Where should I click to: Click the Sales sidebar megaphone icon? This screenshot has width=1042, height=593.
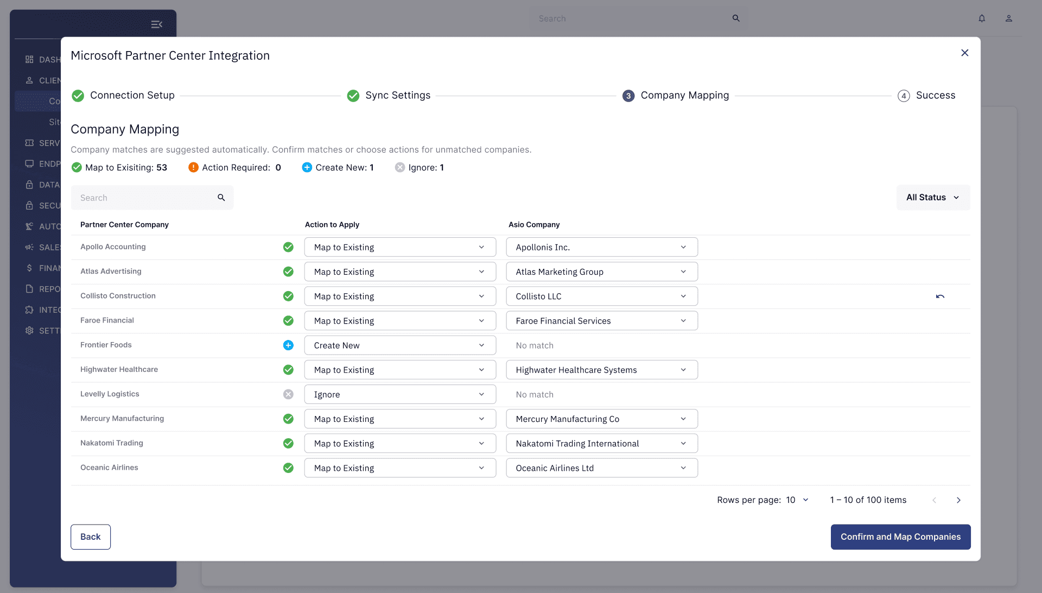tap(29, 247)
